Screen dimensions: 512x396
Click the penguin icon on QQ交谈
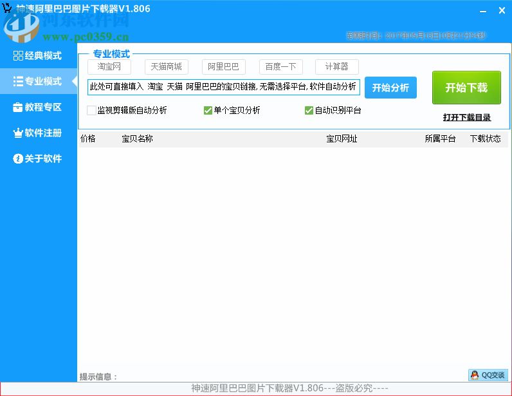point(475,375)
